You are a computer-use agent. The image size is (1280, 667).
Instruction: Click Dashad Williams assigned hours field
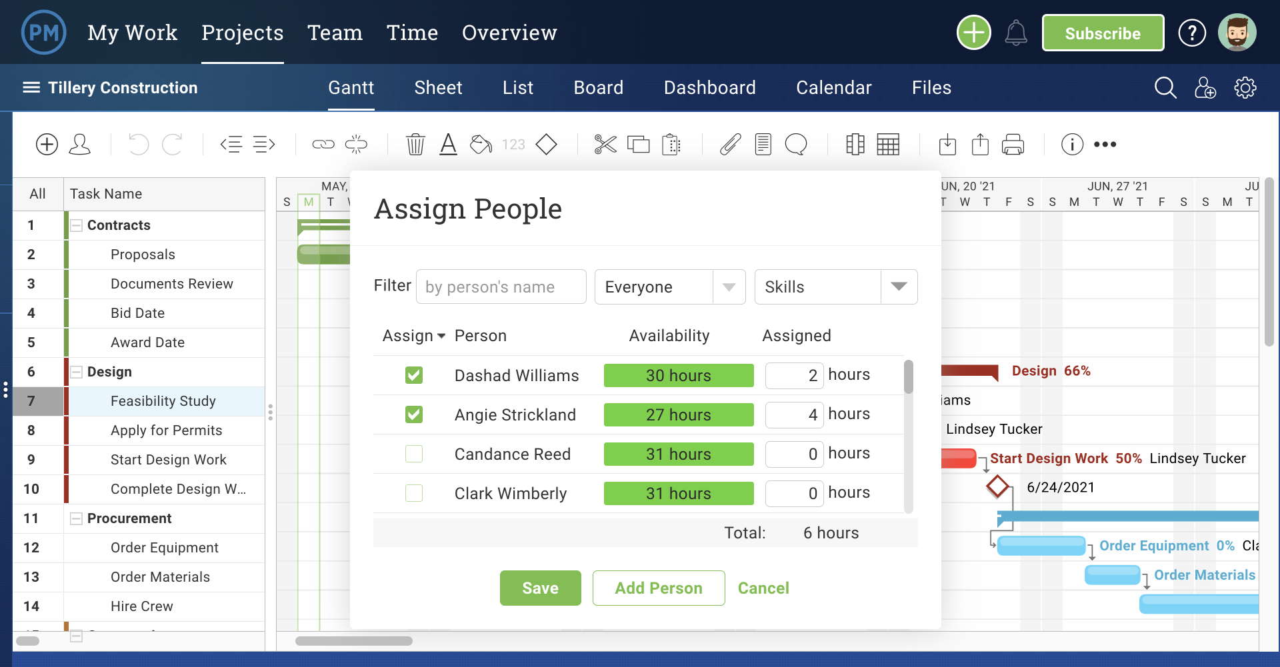[x=794, y=375]
